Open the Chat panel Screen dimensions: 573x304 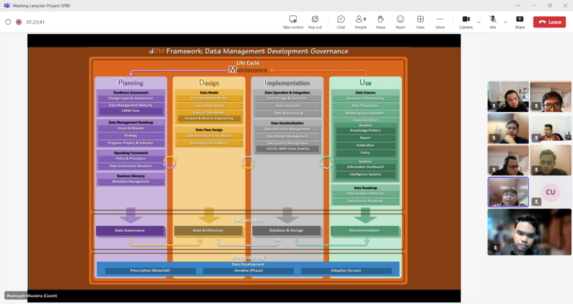click(x=341, y=22)
